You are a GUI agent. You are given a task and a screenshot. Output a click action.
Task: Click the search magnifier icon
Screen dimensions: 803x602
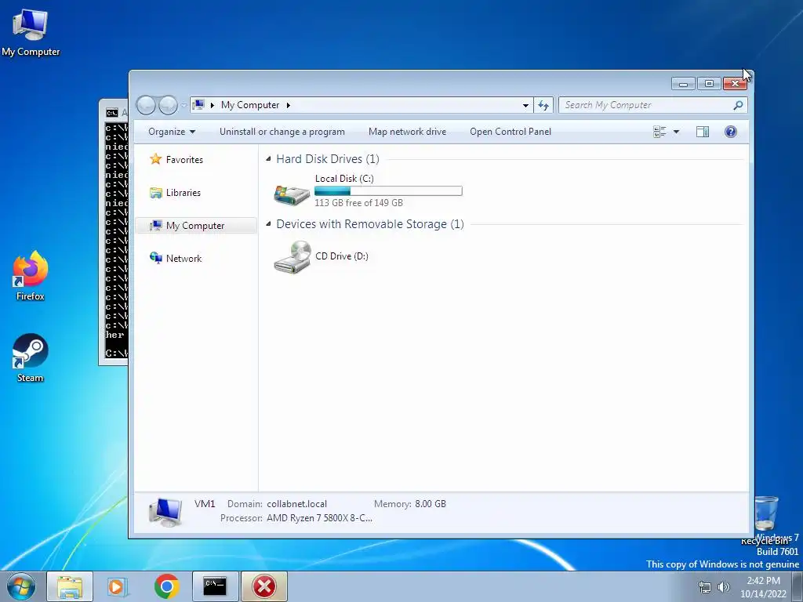738,106
